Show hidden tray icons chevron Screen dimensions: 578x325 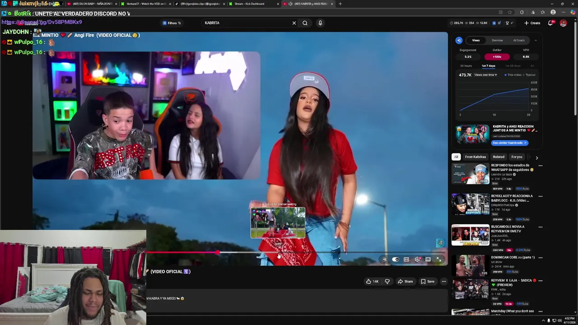[x=543, y=320]
